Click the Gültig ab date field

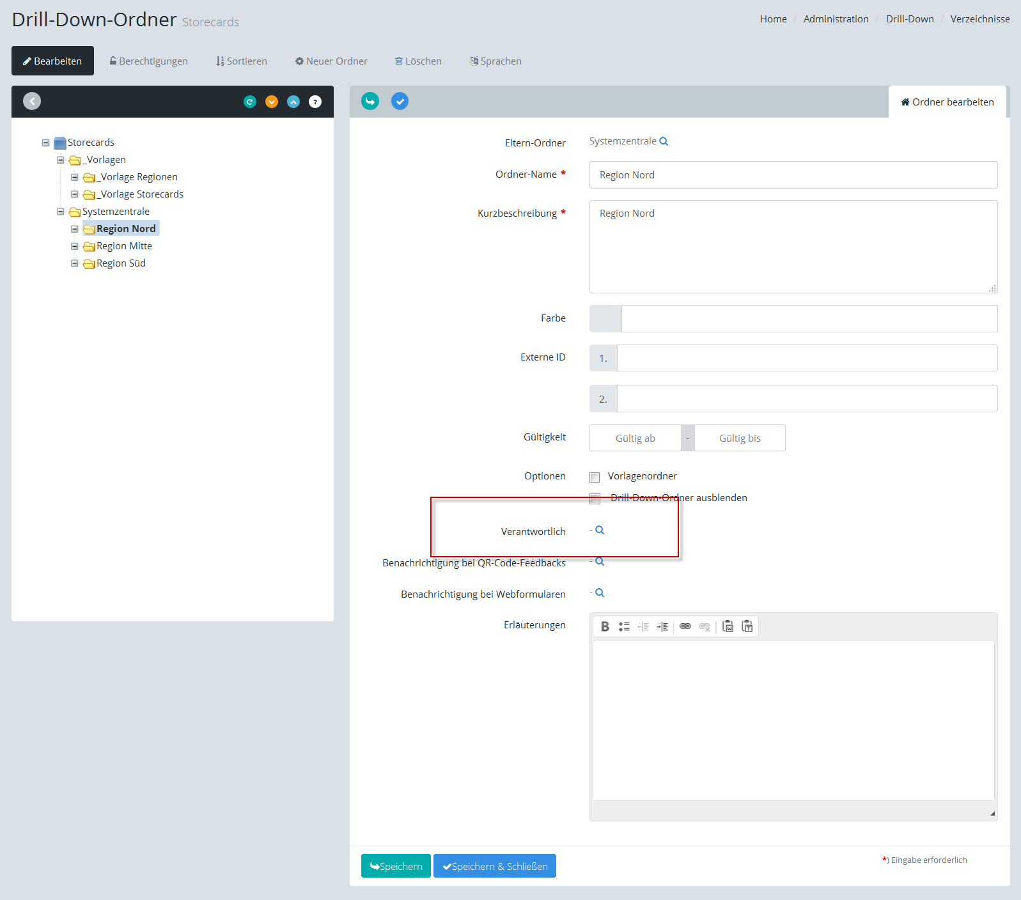pos(635,438)
